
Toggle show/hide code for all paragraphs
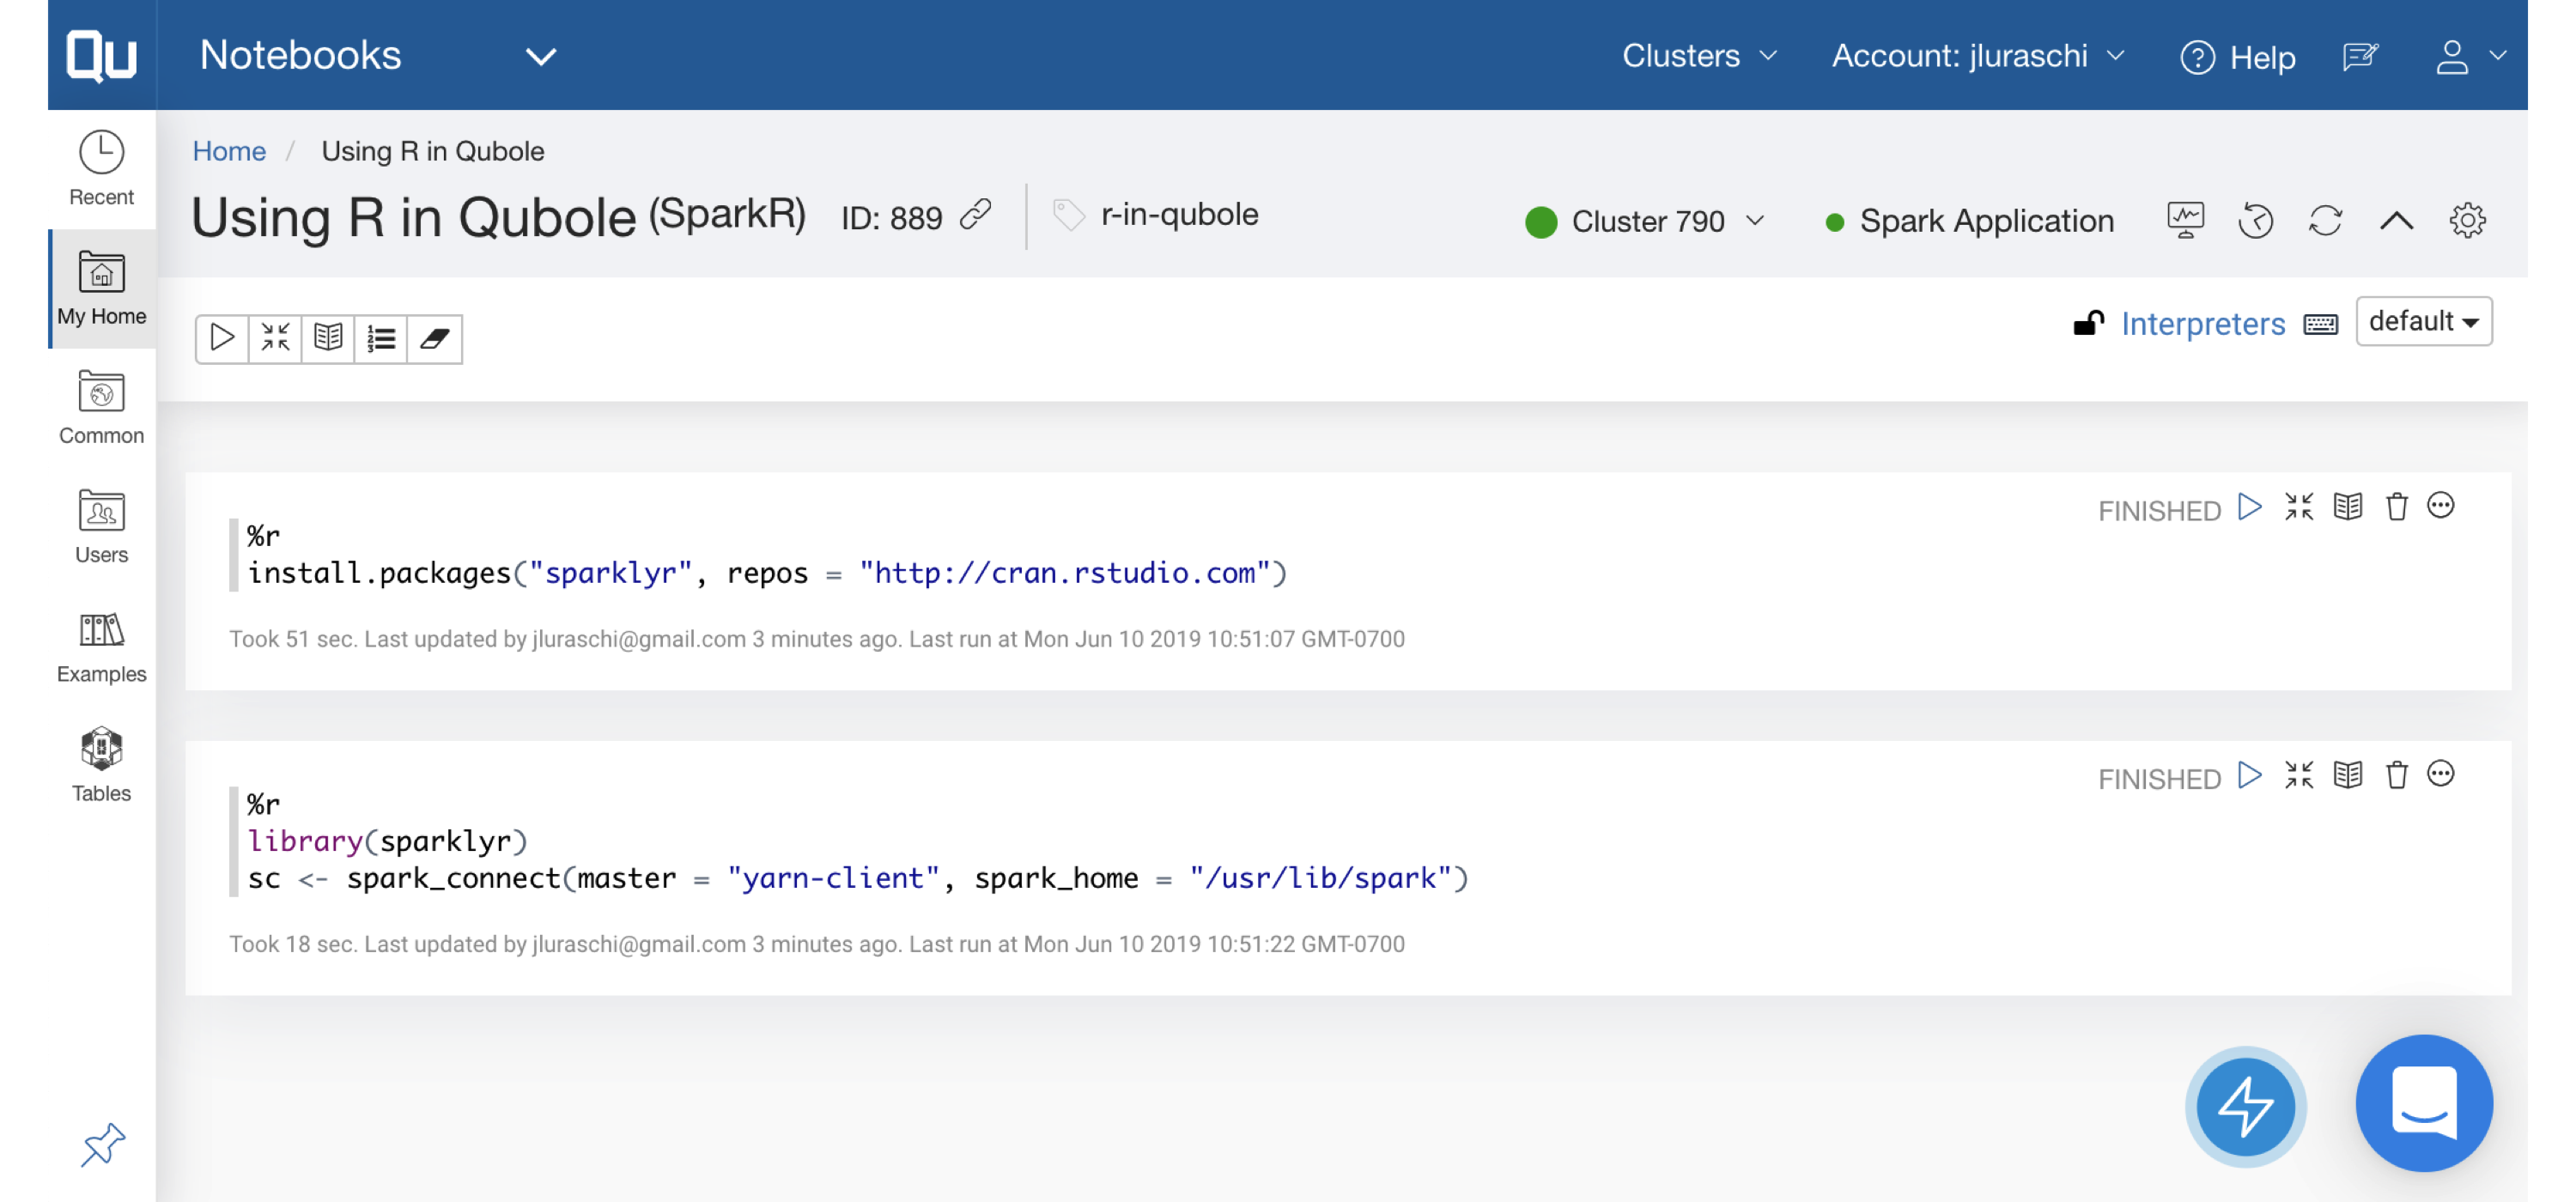(275, 338)
